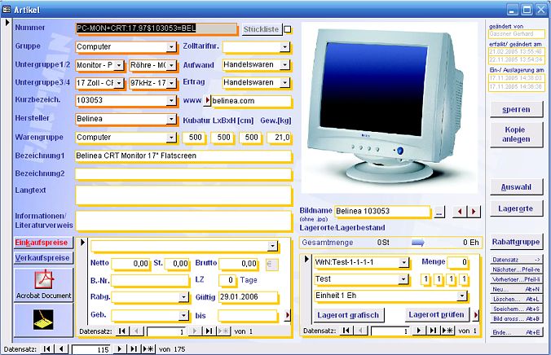Click red arrow right of Lagerort prüfen

click(x=476, y=314)
